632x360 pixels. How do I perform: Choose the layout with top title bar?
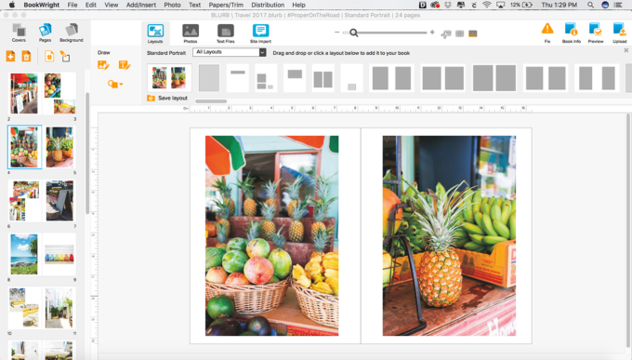coord(237,77)
